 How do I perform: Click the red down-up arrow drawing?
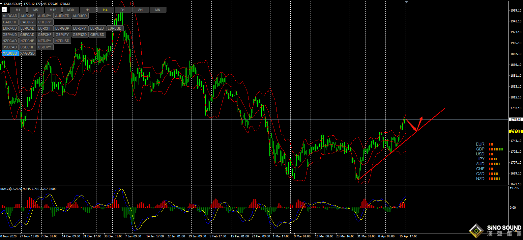pyautogui.click(x=416, y=125)
